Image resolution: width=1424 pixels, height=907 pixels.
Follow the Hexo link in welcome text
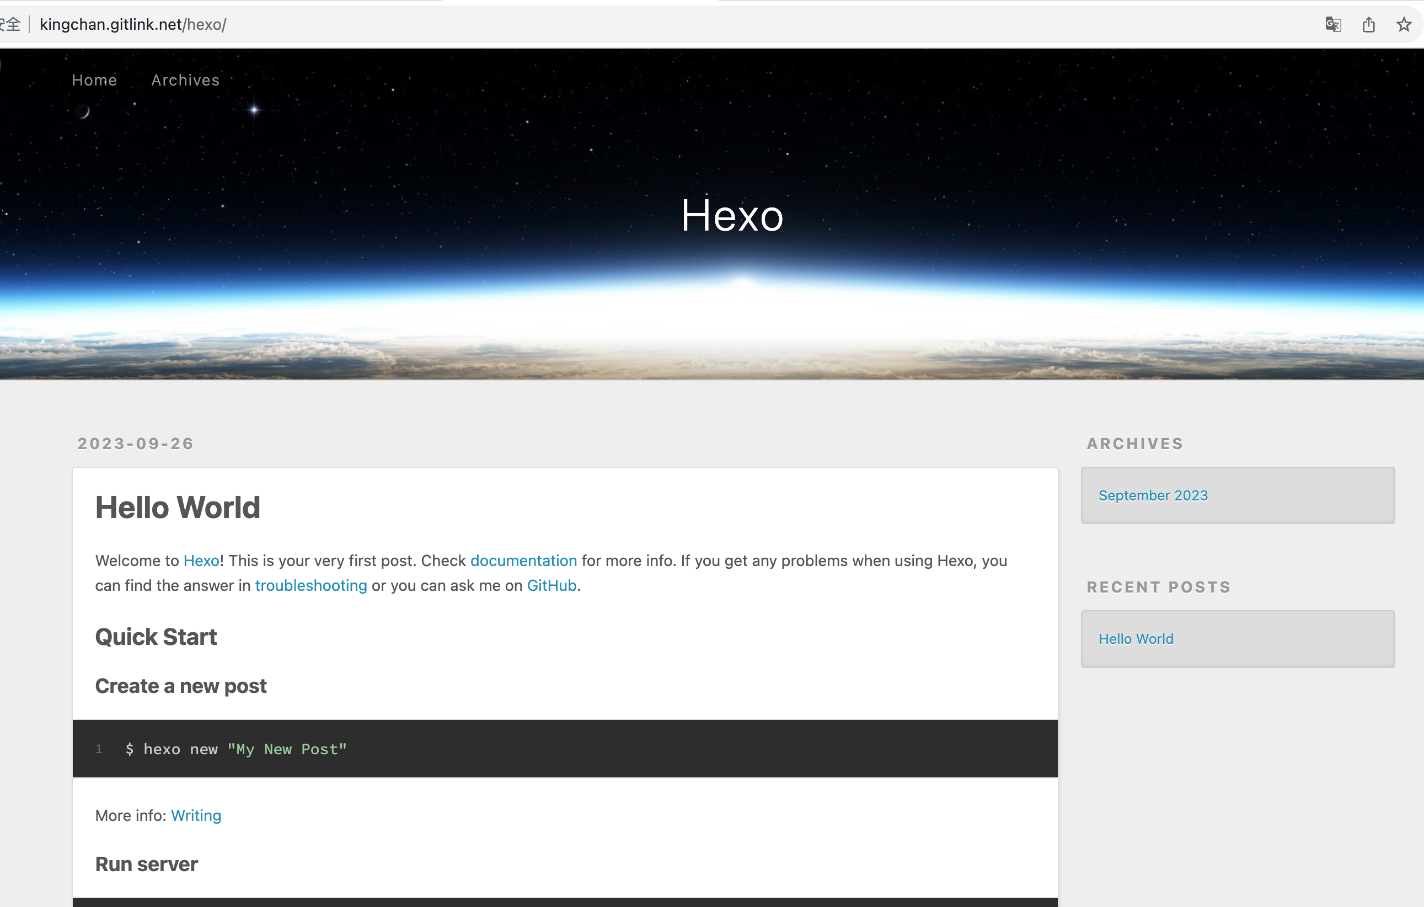[x=201, y=561]
